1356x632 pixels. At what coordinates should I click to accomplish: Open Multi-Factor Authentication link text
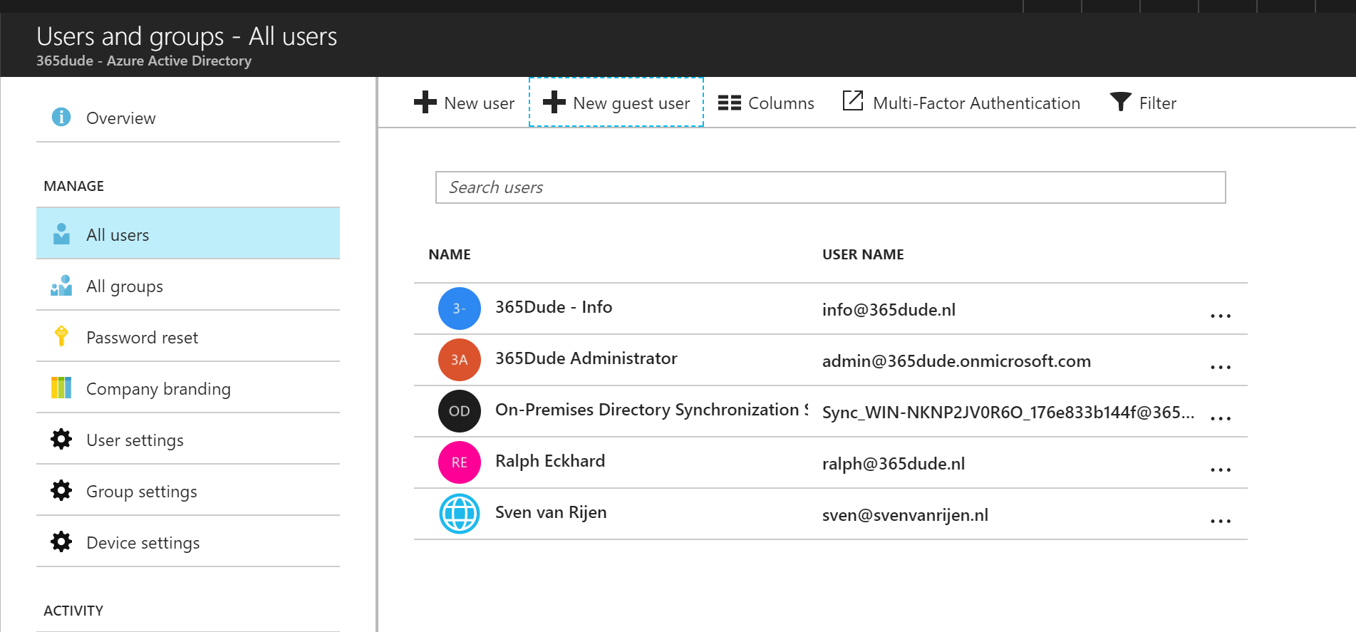tap(976, 103)
